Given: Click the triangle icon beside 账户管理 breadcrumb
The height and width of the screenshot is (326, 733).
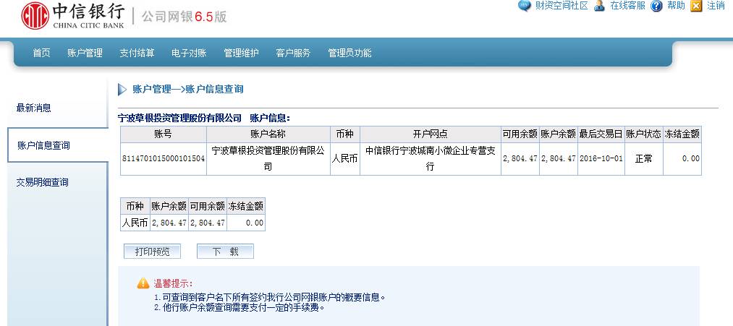Looking at the screenshot, I should point(122,89).
